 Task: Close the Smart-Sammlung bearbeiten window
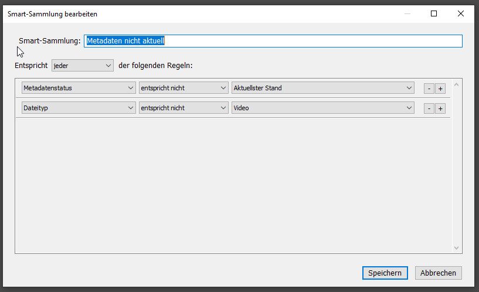click(460, 13)
